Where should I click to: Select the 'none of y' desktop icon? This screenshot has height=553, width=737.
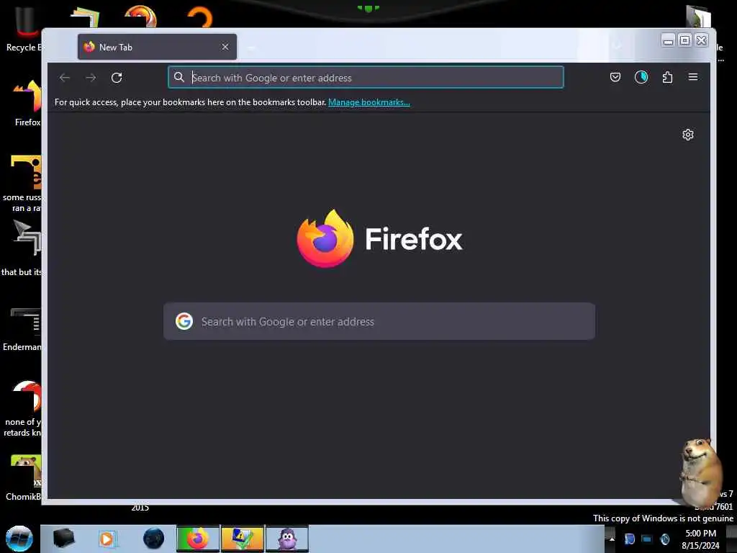[x=22, y=408]
